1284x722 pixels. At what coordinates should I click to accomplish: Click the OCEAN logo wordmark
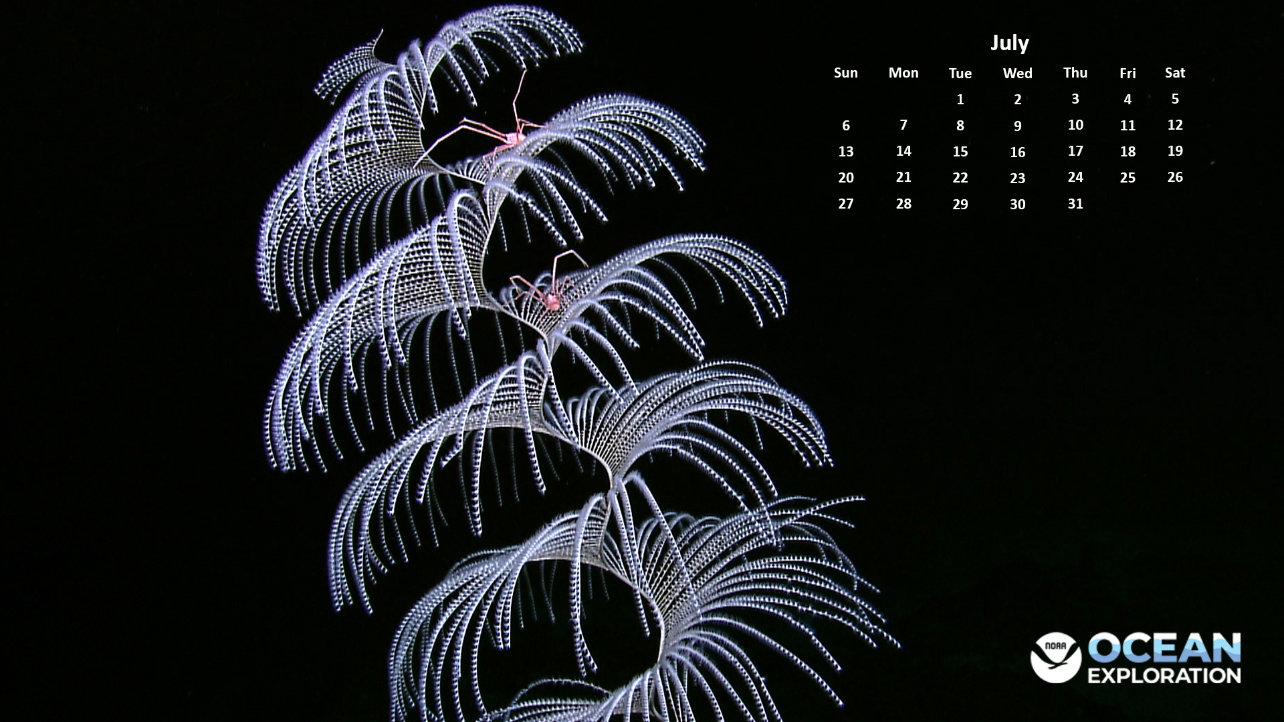[1164, 648]
